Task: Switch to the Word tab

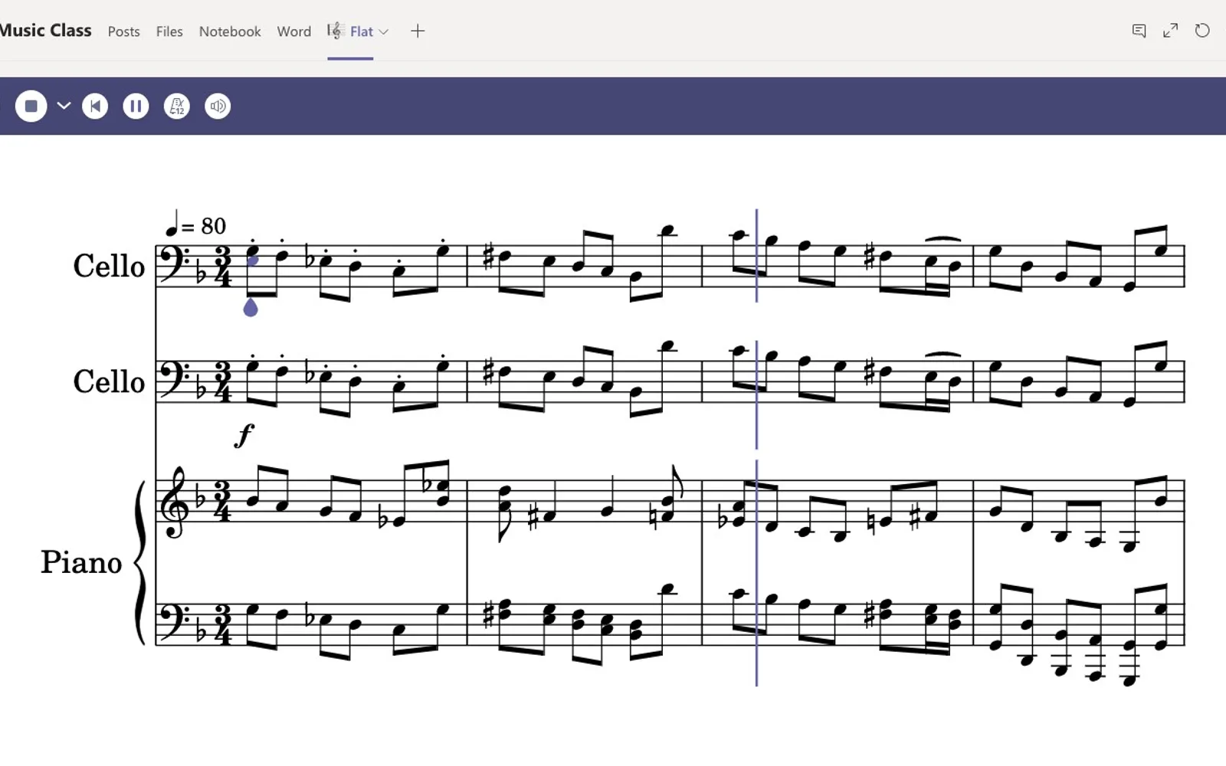Action: [294, 31]
